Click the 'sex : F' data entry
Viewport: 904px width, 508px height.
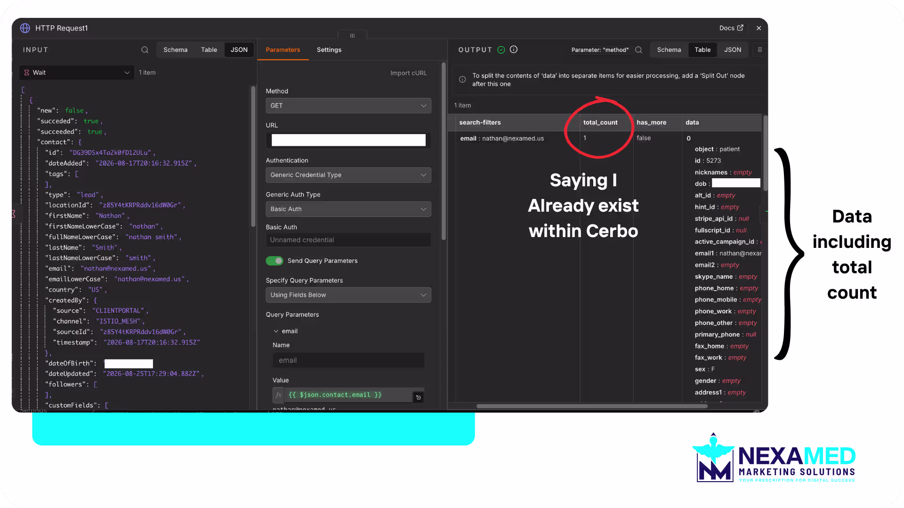(704, 369)
